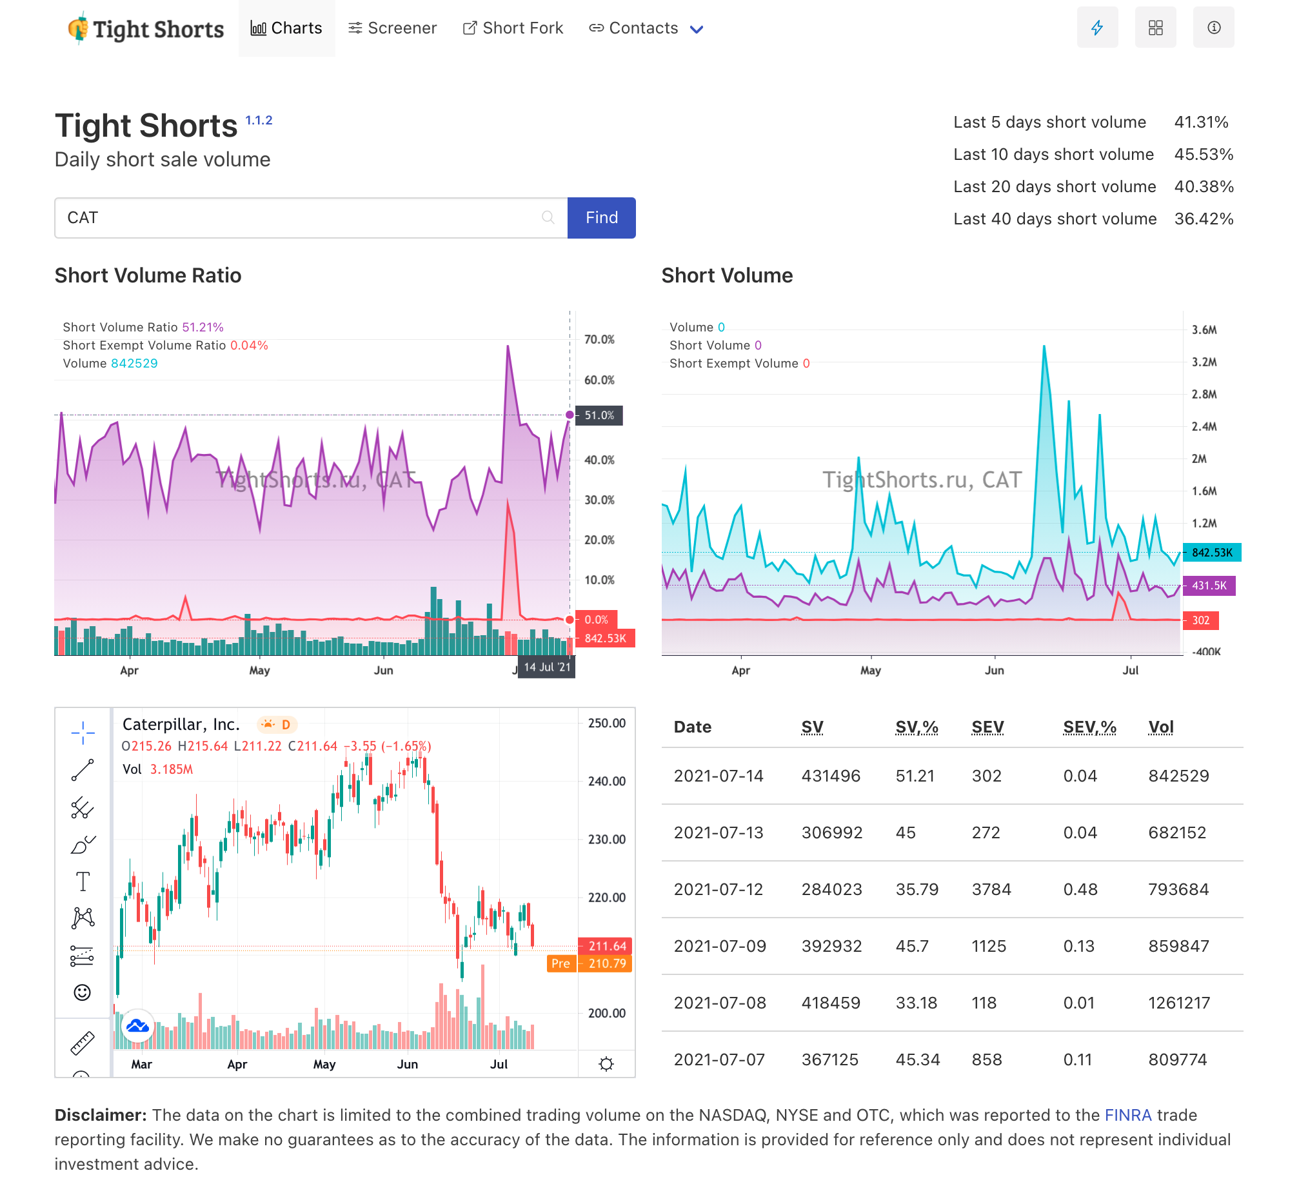This screenshot has width=1299, height=1202.
Task: Select the pitchfork drawing tool
Action: click(83, 808)
